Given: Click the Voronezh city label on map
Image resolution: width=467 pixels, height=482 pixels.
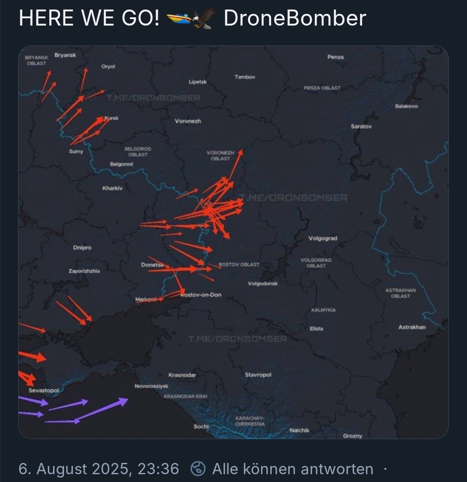Looking at the screenshot, I should coord(188,121).
